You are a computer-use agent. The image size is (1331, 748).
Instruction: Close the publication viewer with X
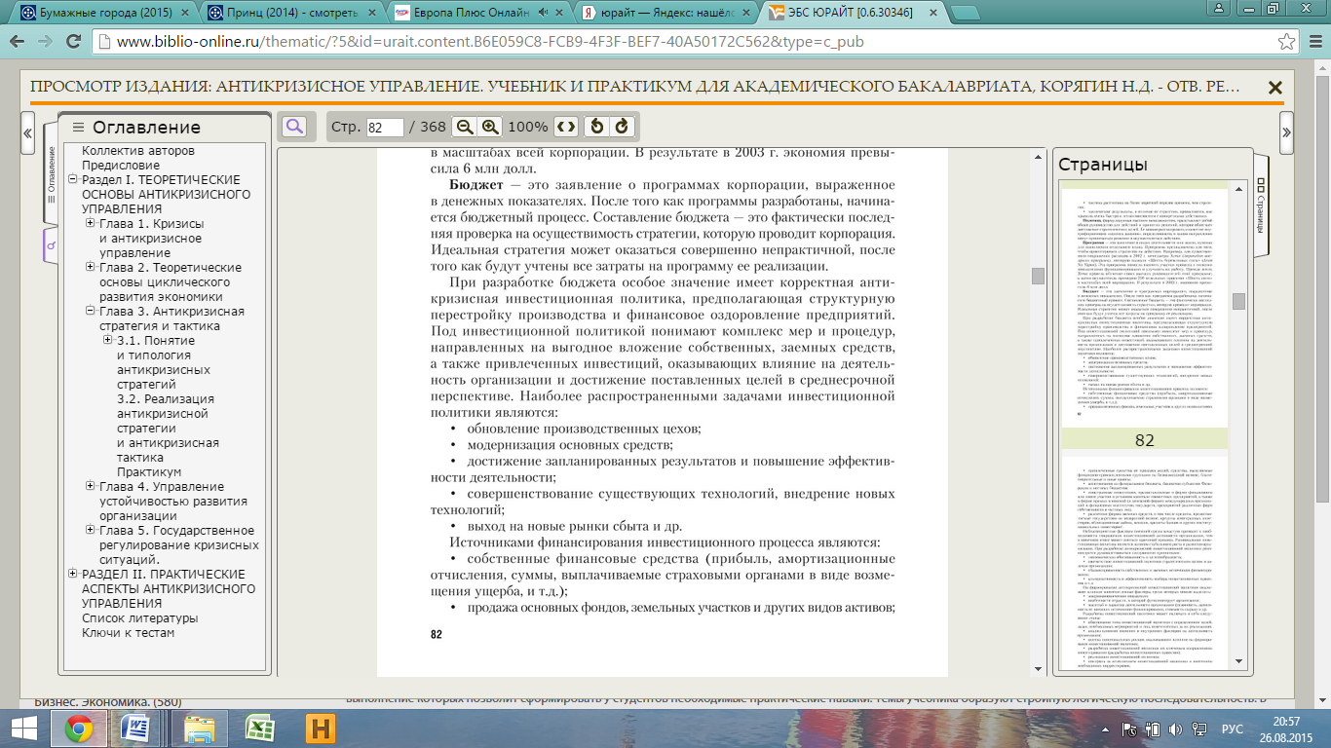tap(1274, 88)
